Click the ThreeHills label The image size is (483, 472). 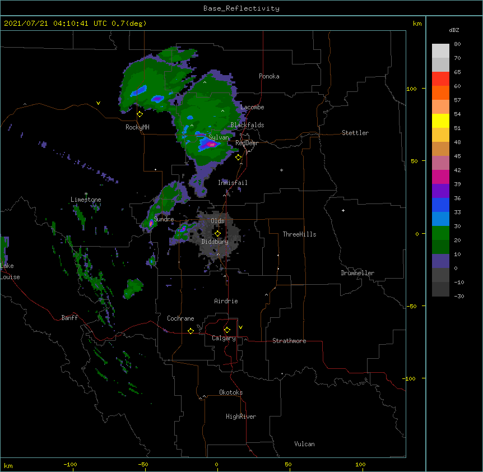point(299,234)
